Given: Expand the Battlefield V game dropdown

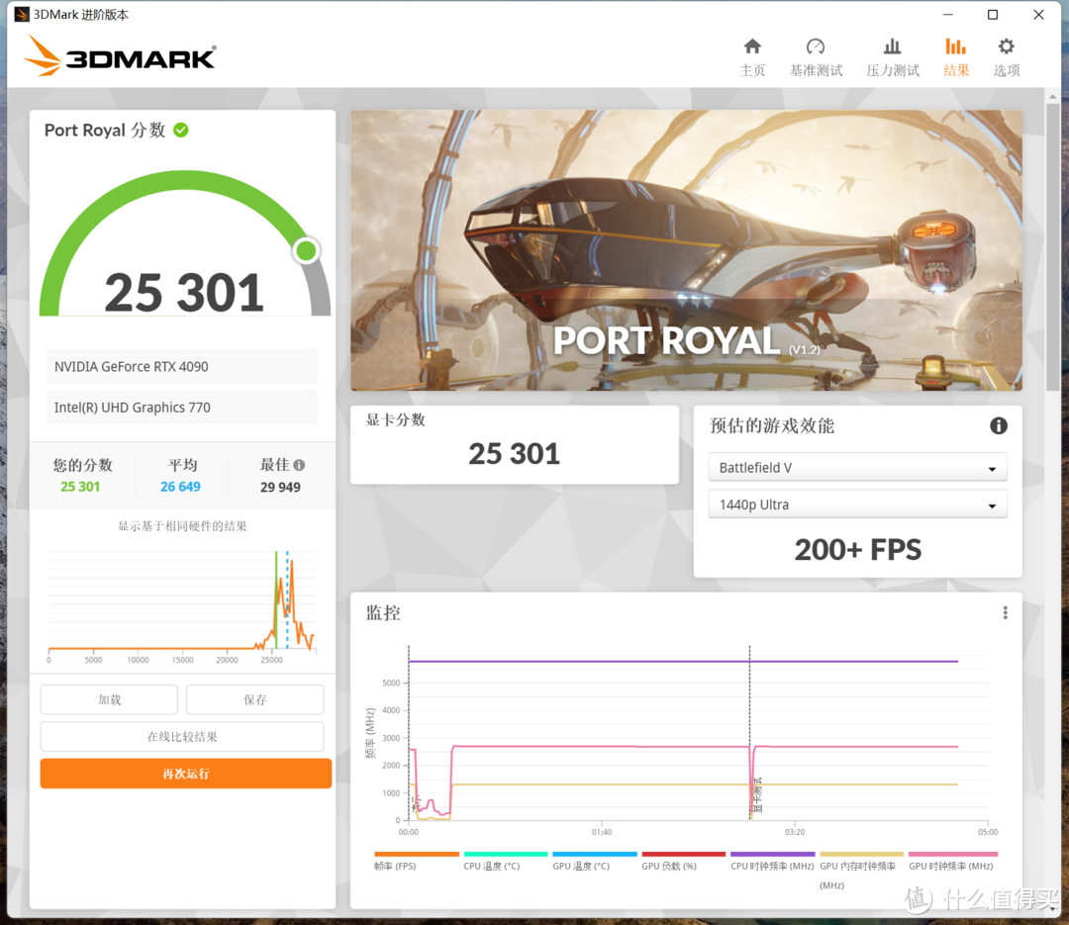Looking at the screenshot, I should (x=857, y=468).
